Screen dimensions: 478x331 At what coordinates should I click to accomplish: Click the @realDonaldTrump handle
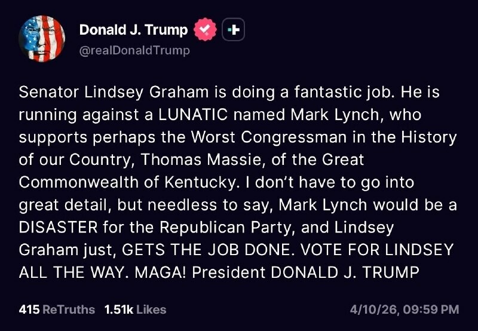[134, 50]
